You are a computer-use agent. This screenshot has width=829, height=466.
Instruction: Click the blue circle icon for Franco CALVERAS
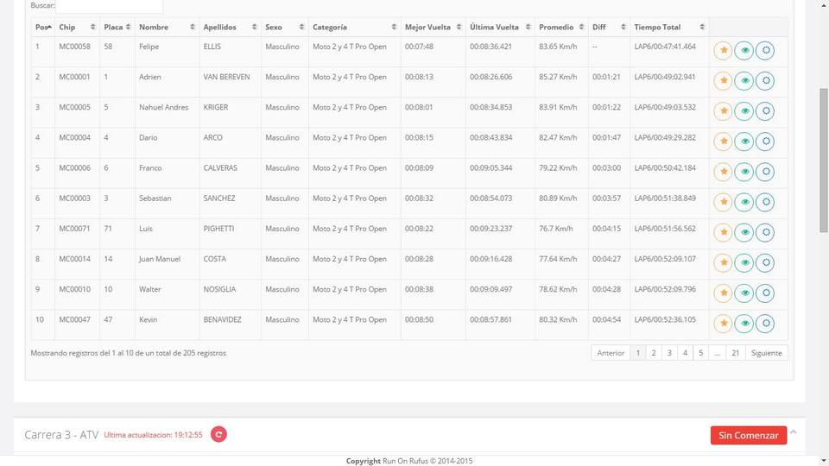coord(765,172)
